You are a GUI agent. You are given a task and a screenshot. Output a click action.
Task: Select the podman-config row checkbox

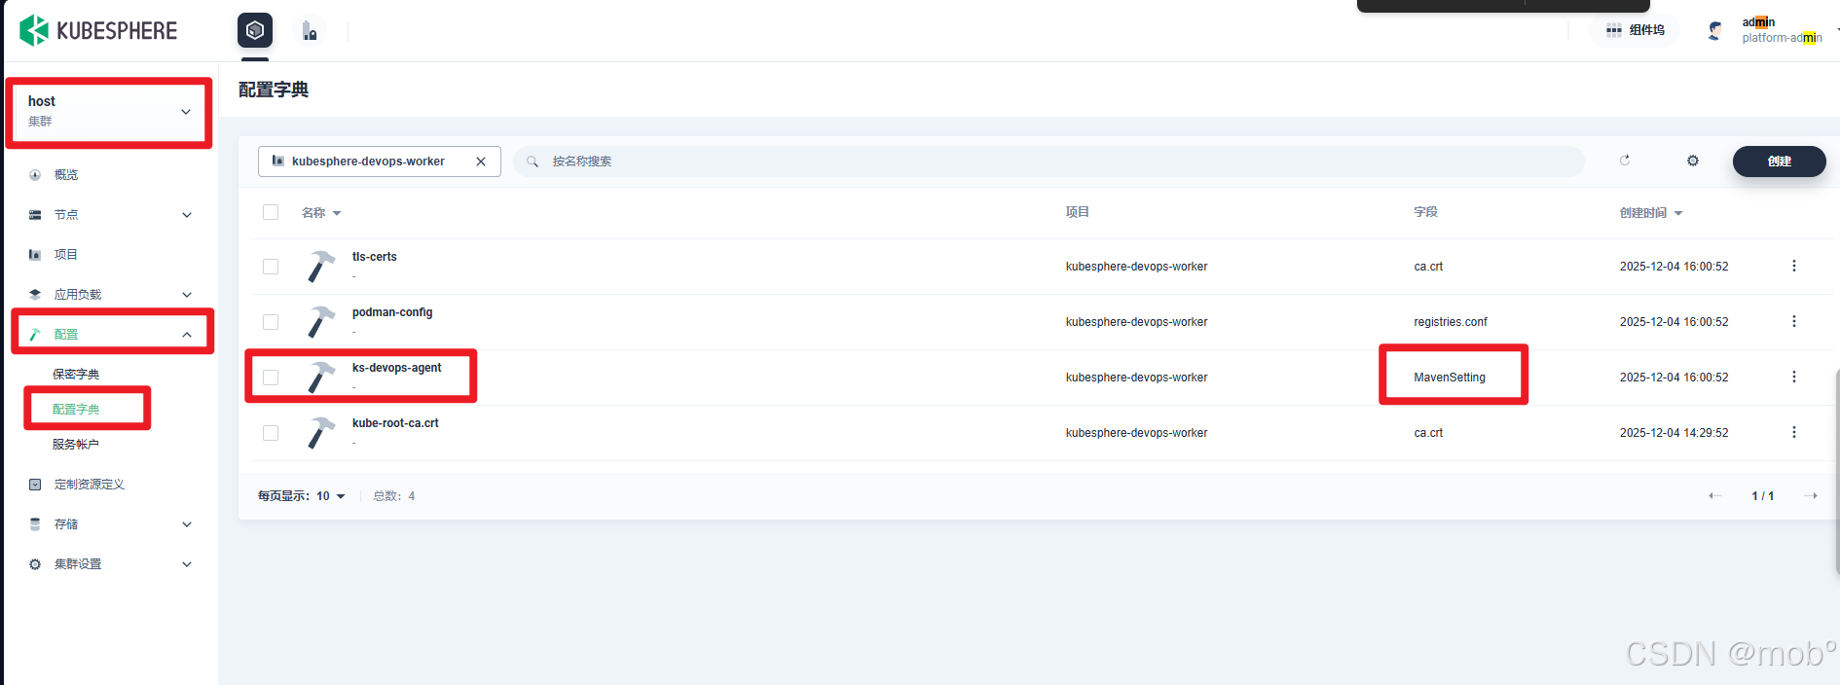[x=271, y=322]
